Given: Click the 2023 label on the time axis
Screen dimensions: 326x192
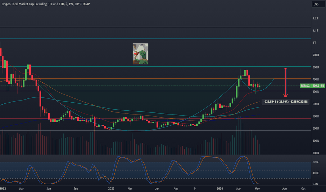Looking at the screenshot, I should click(111, 189).
